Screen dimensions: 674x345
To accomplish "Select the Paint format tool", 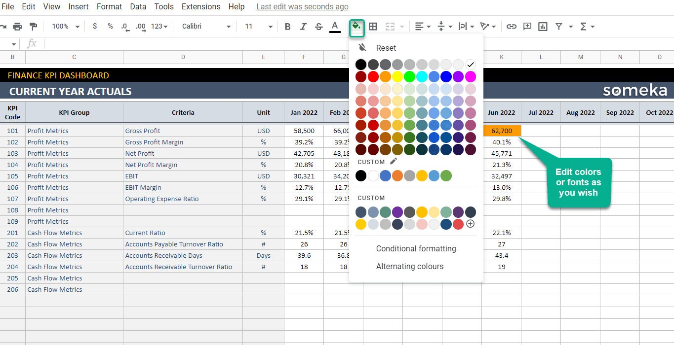I will [33, 27].
